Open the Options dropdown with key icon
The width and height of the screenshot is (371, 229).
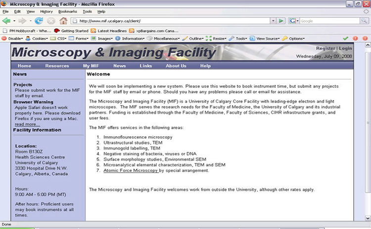[293, 38]
